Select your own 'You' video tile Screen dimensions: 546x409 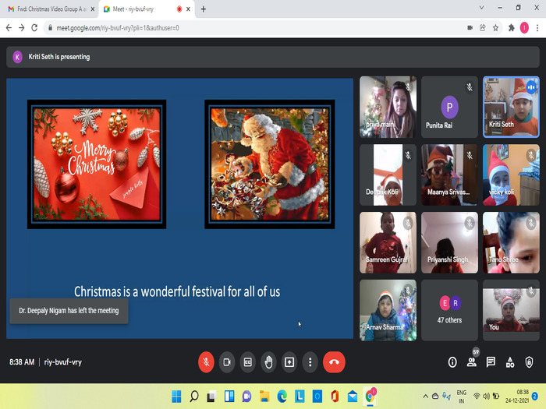pyautogui.click(x=511, y=310)
